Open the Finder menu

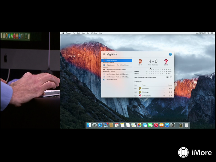click(68, 33)
